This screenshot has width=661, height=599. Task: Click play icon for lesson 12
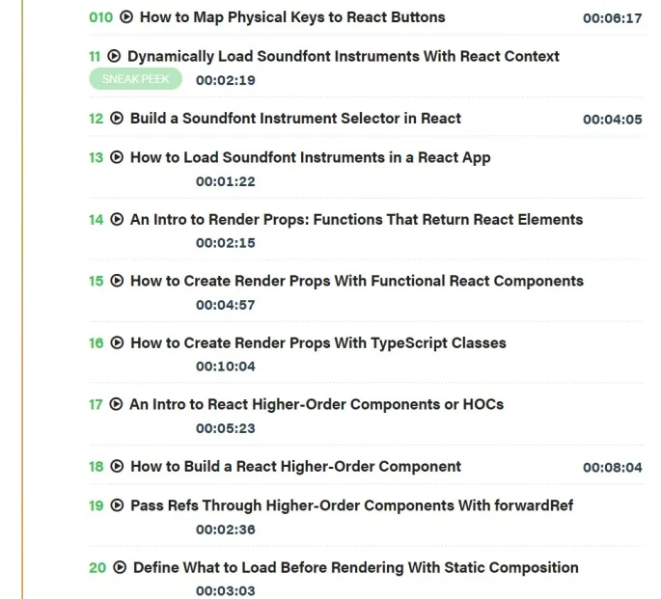(117, 118)
